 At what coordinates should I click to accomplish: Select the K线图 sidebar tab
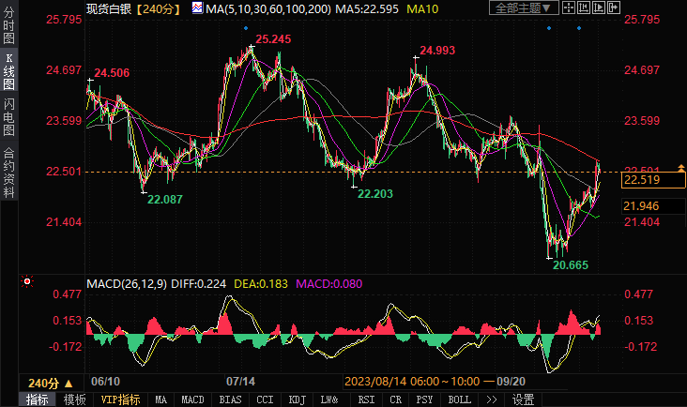pyautogui.click(x=8, y=71)
